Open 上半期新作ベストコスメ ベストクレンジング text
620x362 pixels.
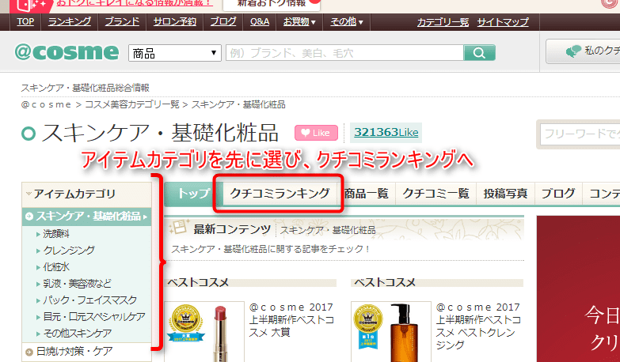click(x=478, y=326)
